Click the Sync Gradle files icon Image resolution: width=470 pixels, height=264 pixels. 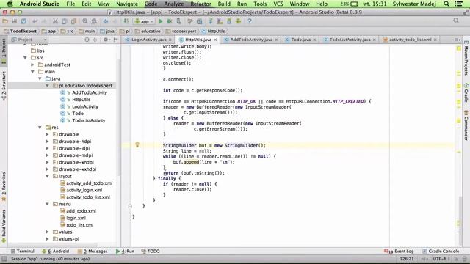click(211, 21)
